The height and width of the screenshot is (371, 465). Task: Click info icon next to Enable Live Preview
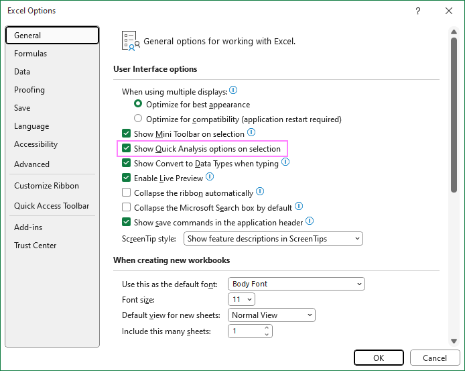pyautogui.click(x=210, y=176)
